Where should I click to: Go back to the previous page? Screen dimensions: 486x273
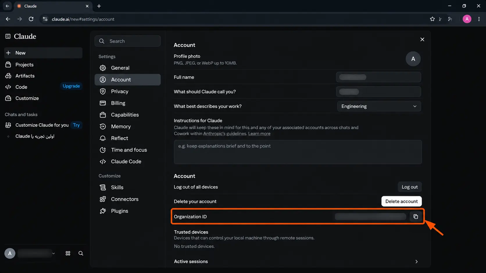pos(8,19)
